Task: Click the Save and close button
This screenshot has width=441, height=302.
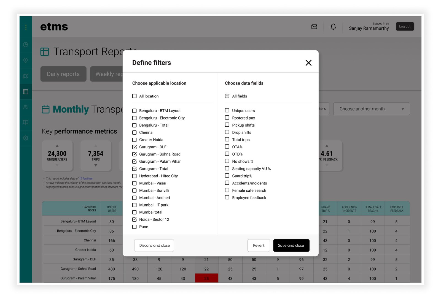Action: pyautogui.click(x=291, y=245)
